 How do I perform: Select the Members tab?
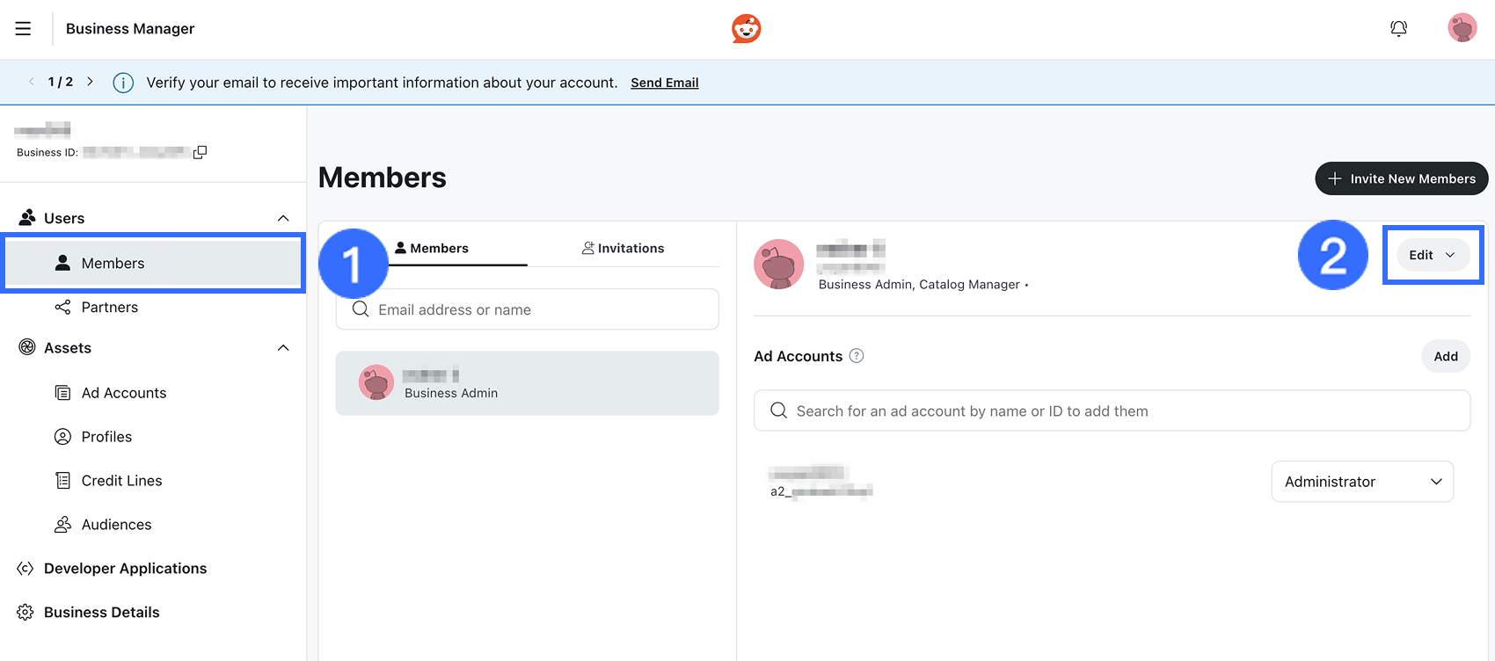click(x=432, y=249)
